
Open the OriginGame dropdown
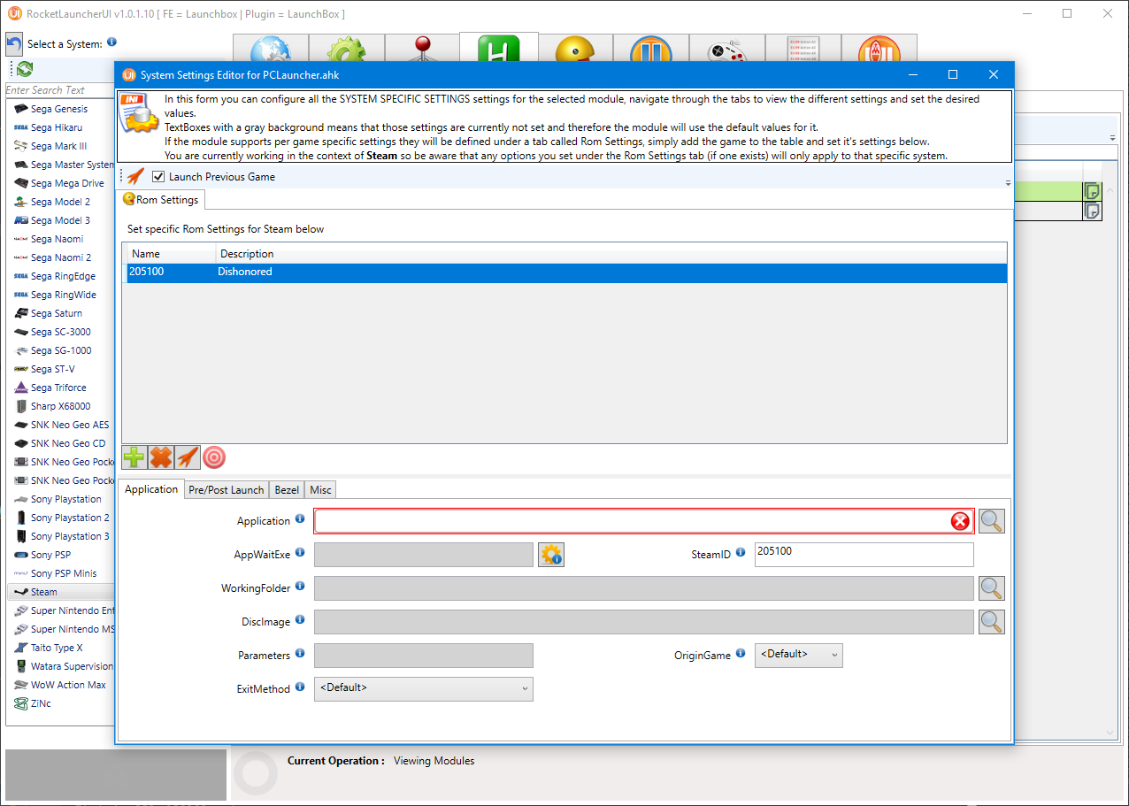[x=799, y=656]
